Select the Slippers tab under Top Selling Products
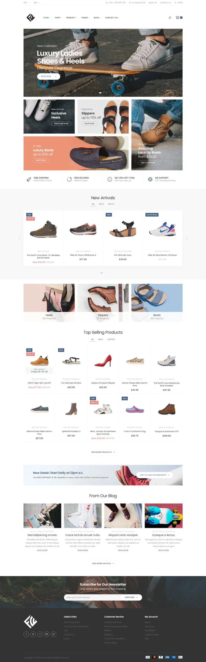 tap(111, 339)
